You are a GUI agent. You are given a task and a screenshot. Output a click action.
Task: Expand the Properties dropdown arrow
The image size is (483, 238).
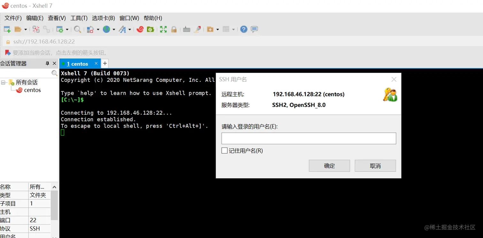click(67, 29)
